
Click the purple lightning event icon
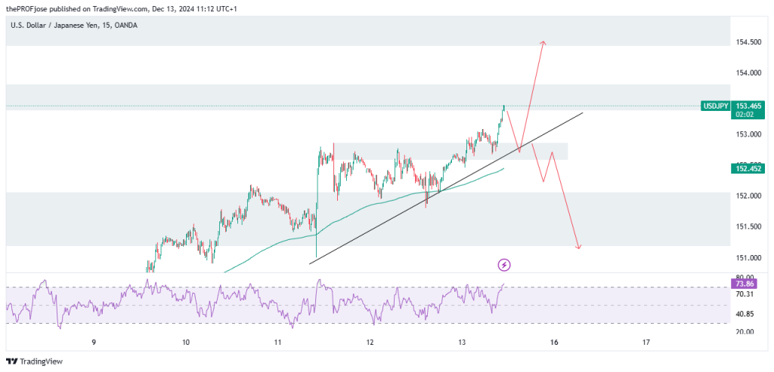[x=504, y=265]
